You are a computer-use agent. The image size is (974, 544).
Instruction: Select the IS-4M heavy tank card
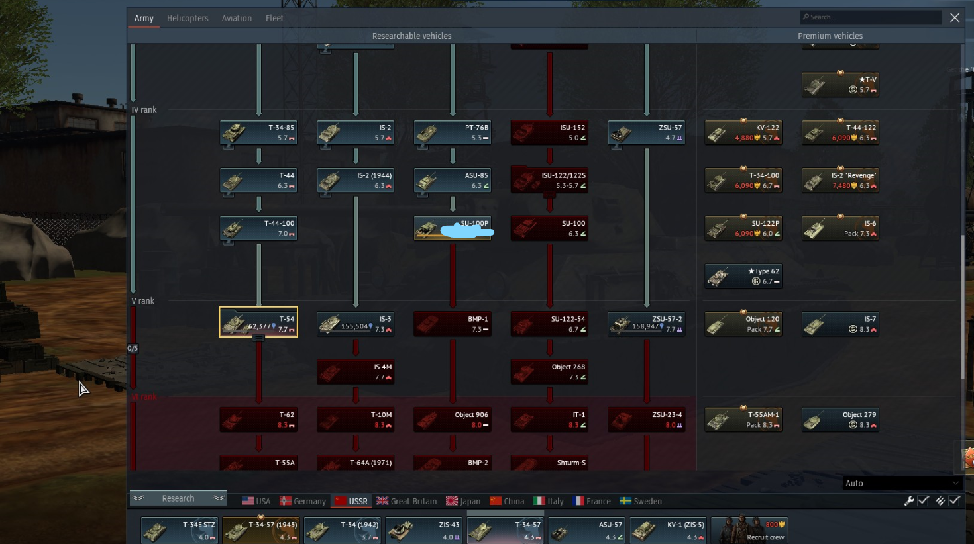(356, 371)
